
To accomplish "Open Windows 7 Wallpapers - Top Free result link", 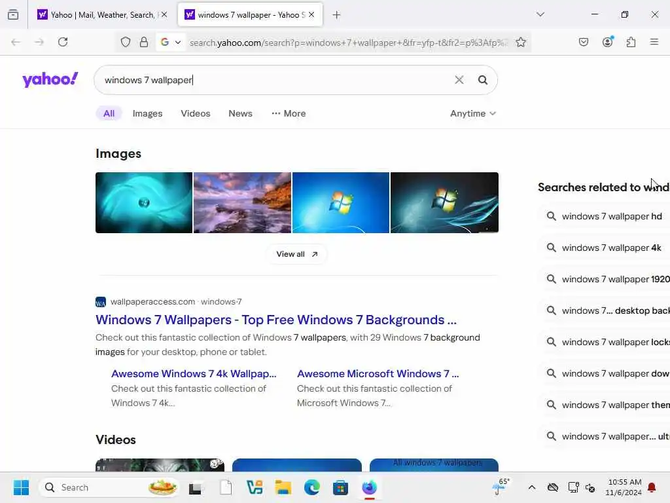I will click(276, 320).
